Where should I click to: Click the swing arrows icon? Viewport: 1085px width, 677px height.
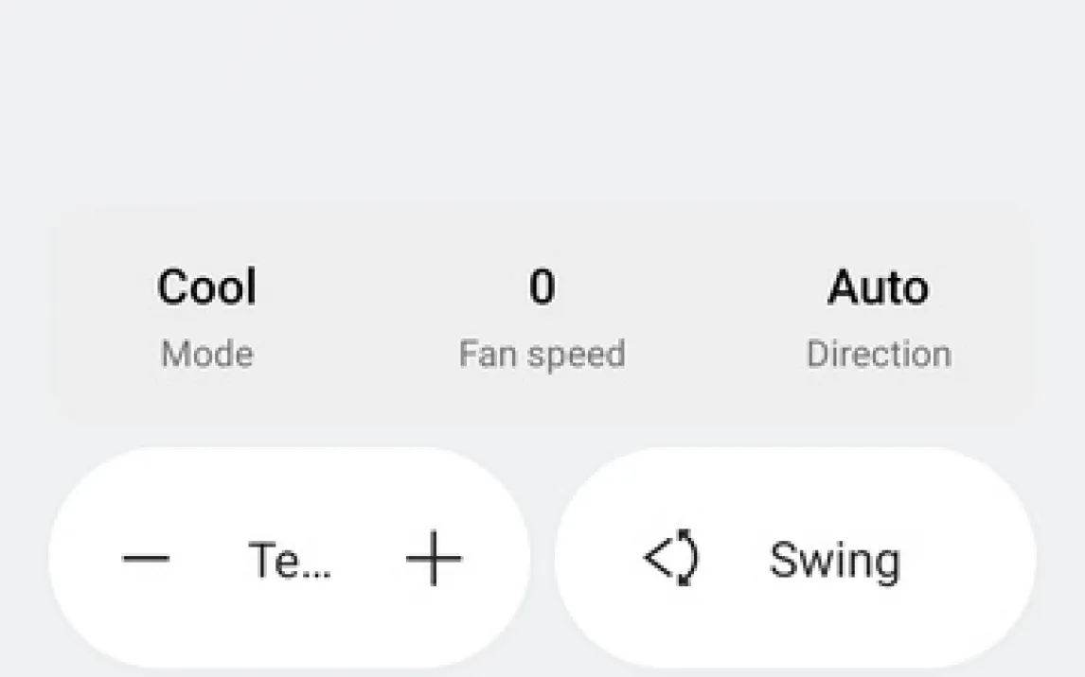(x=671, y=559)
